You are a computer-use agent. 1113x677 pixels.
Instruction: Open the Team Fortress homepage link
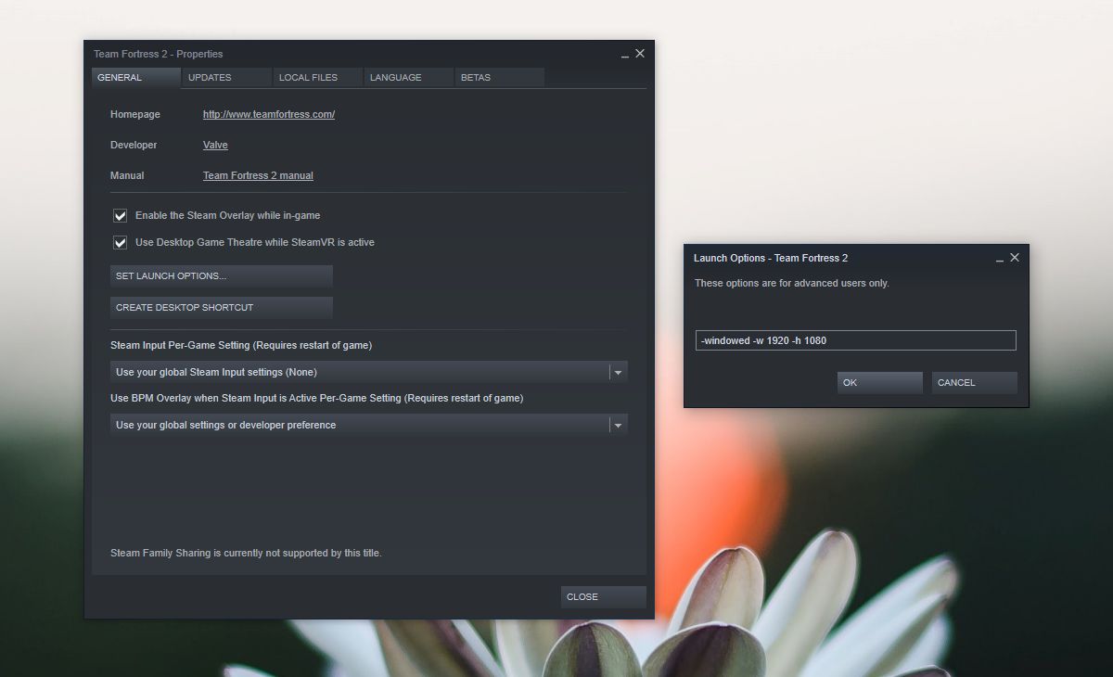tap(268, 113)
